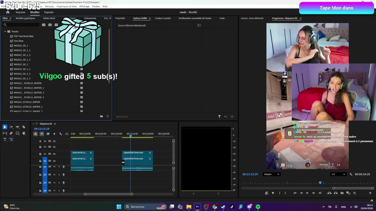Add a marker in the timeline

tap(54, 134)
